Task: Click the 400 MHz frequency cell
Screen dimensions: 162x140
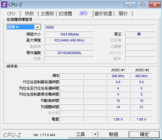Action: (142, 76)
